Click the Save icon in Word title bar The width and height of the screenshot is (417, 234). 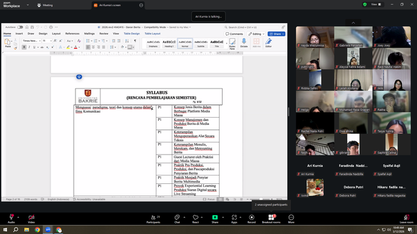click(x=32, y=27)
